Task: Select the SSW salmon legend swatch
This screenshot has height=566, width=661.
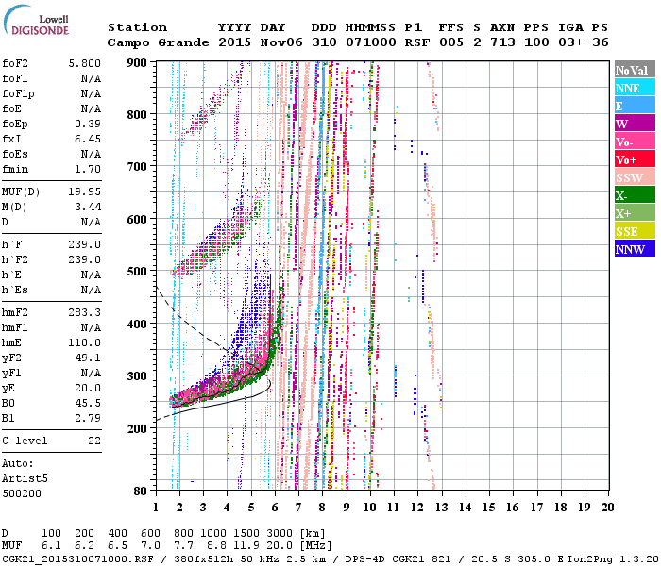Action: pos(635,177)
